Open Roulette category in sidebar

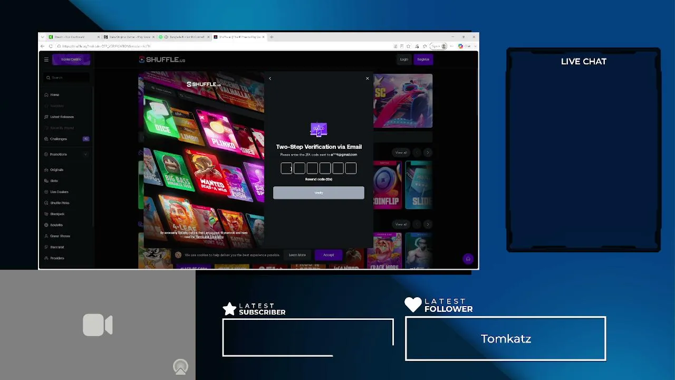[56, 225]
